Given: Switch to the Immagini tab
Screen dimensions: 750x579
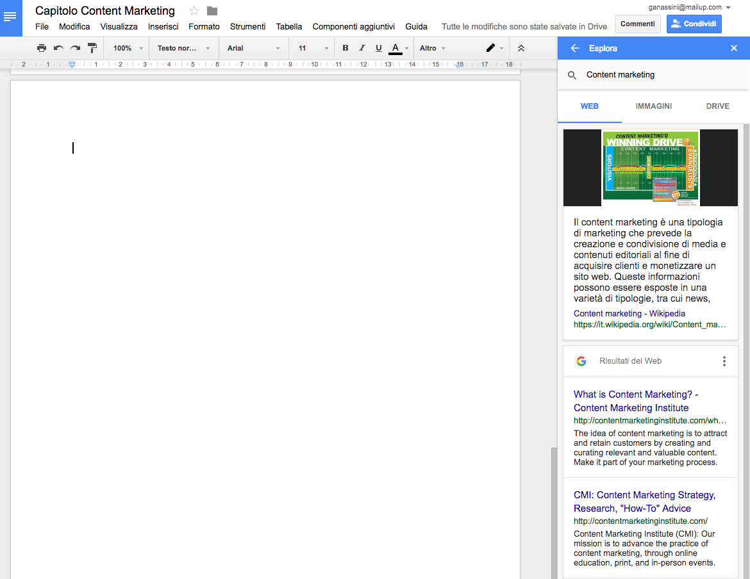Looking at the screenshot, I should [653, 106].
